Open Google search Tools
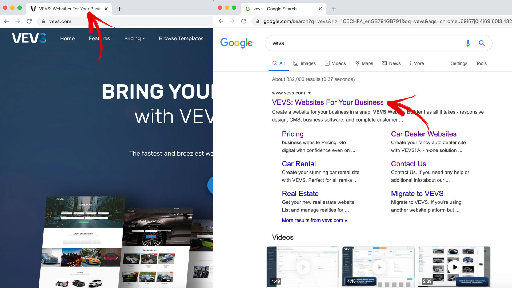512x288 pixels. [x=481, y=63]
